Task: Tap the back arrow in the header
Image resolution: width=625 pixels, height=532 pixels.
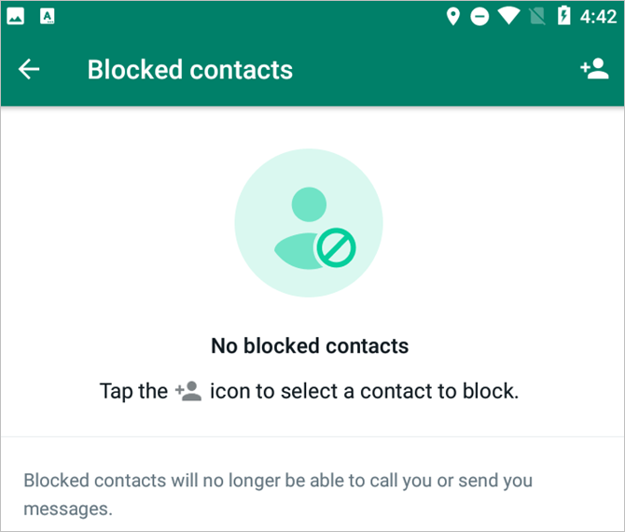Action: [29, 69]
